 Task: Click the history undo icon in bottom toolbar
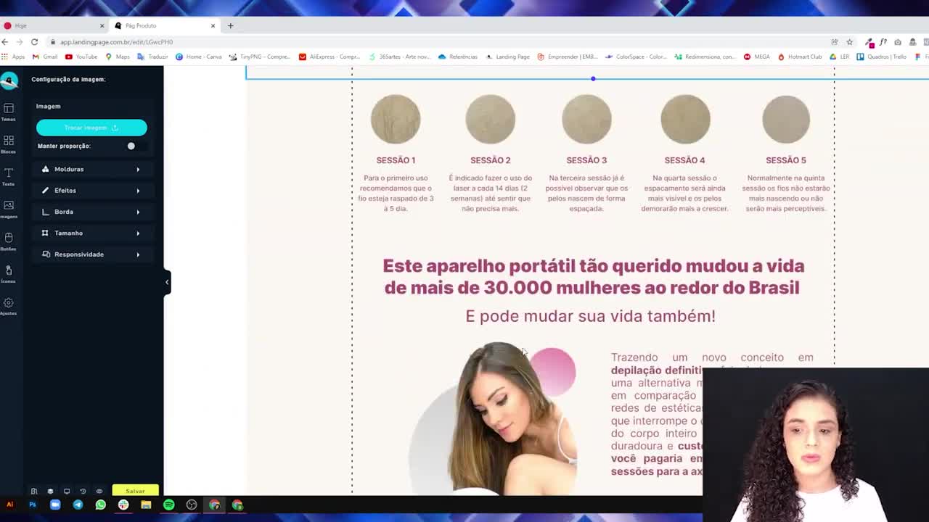(x=83, y=491)
